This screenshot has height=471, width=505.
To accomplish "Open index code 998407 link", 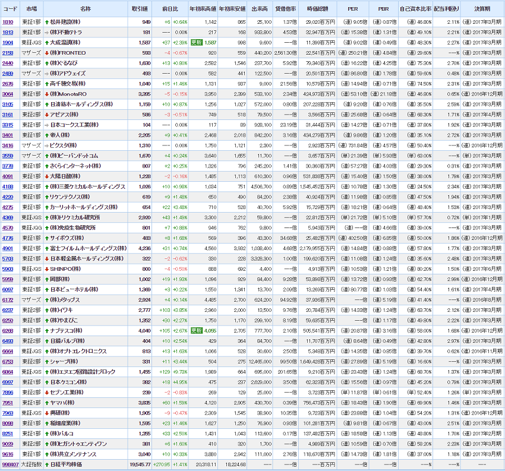I will pos(10,465).
